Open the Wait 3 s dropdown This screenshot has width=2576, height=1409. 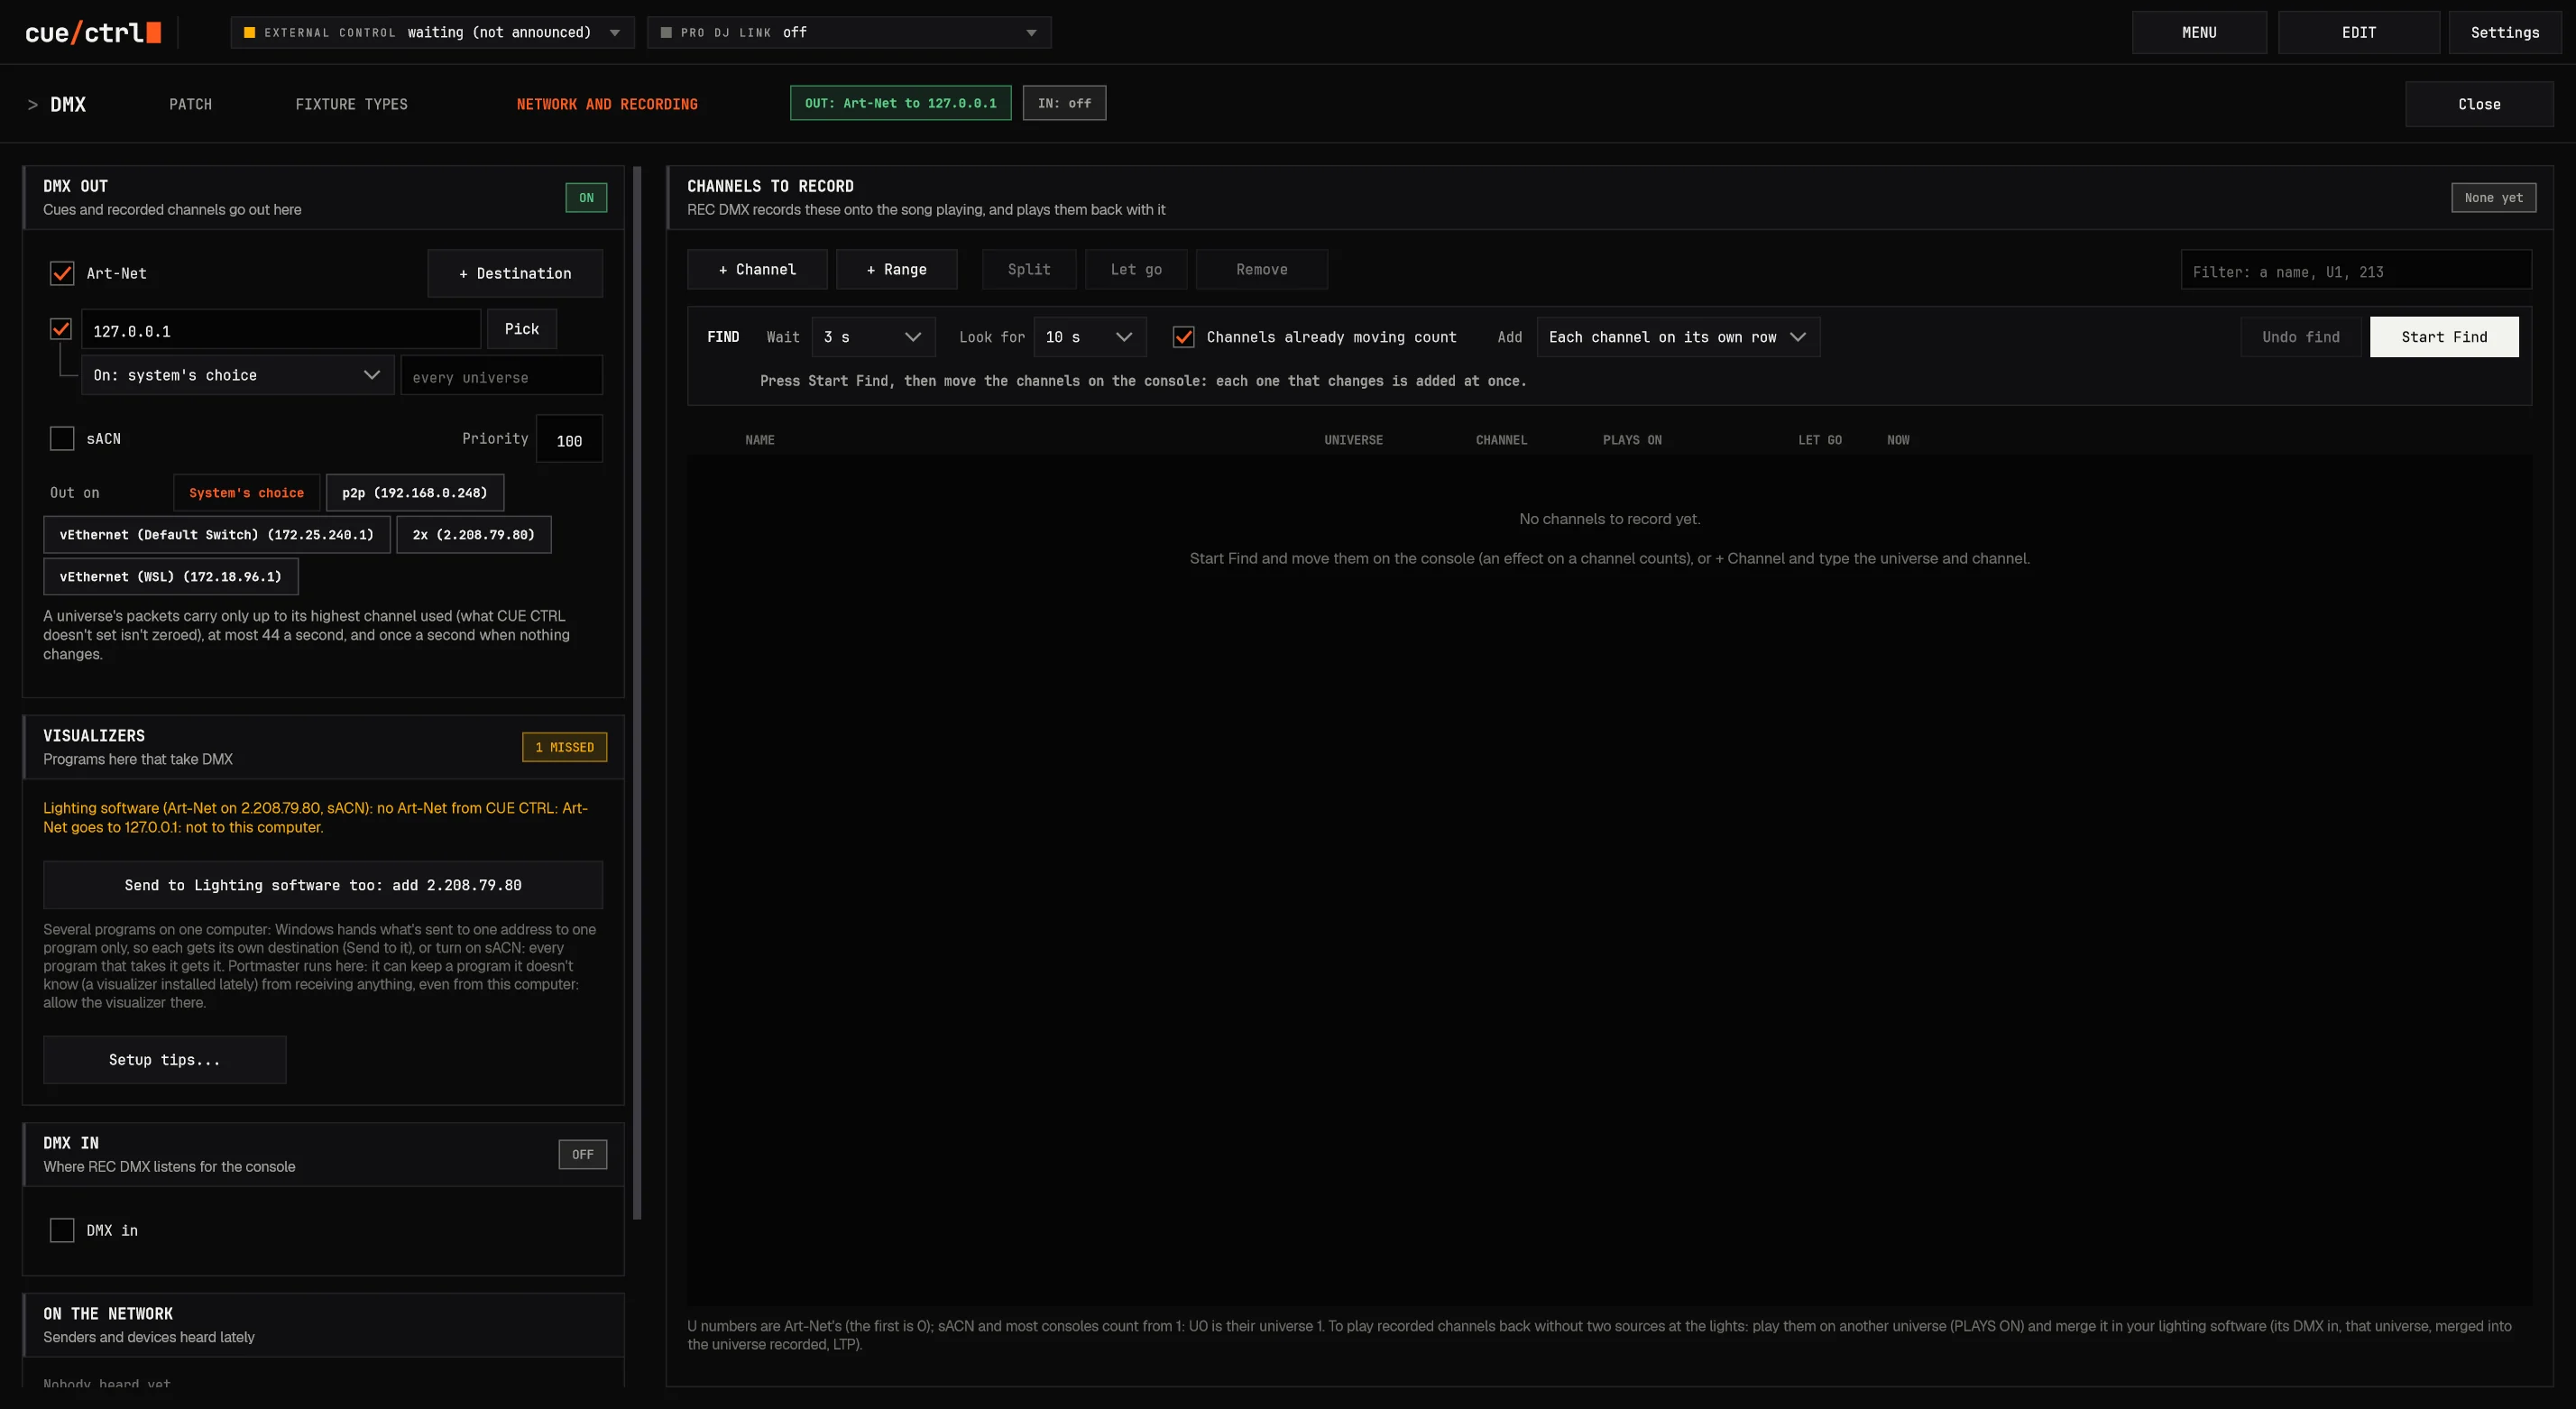(x=873, y=337)
